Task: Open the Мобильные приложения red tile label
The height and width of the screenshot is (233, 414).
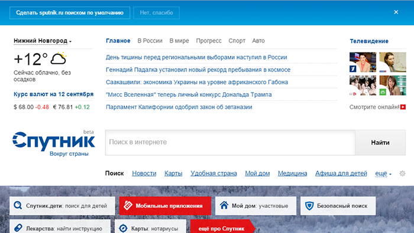Action: (x=169, y=206)
